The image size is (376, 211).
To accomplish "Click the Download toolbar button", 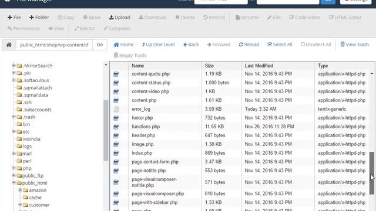I will (x=153, y=18).
